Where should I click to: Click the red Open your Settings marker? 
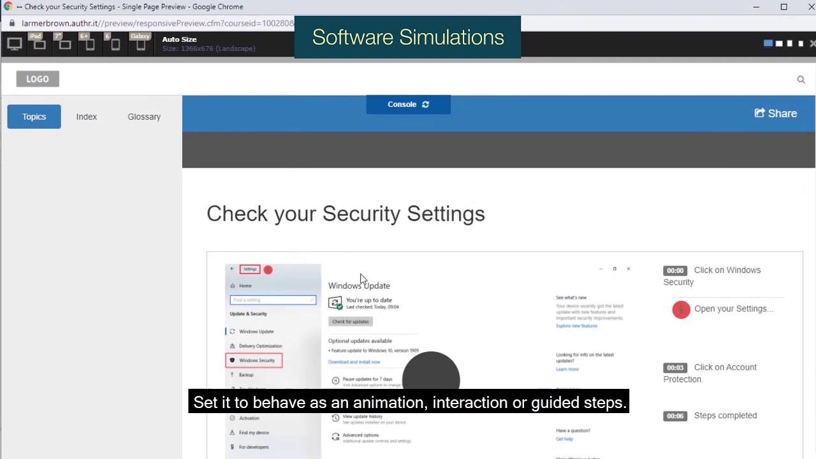[681, 310]
